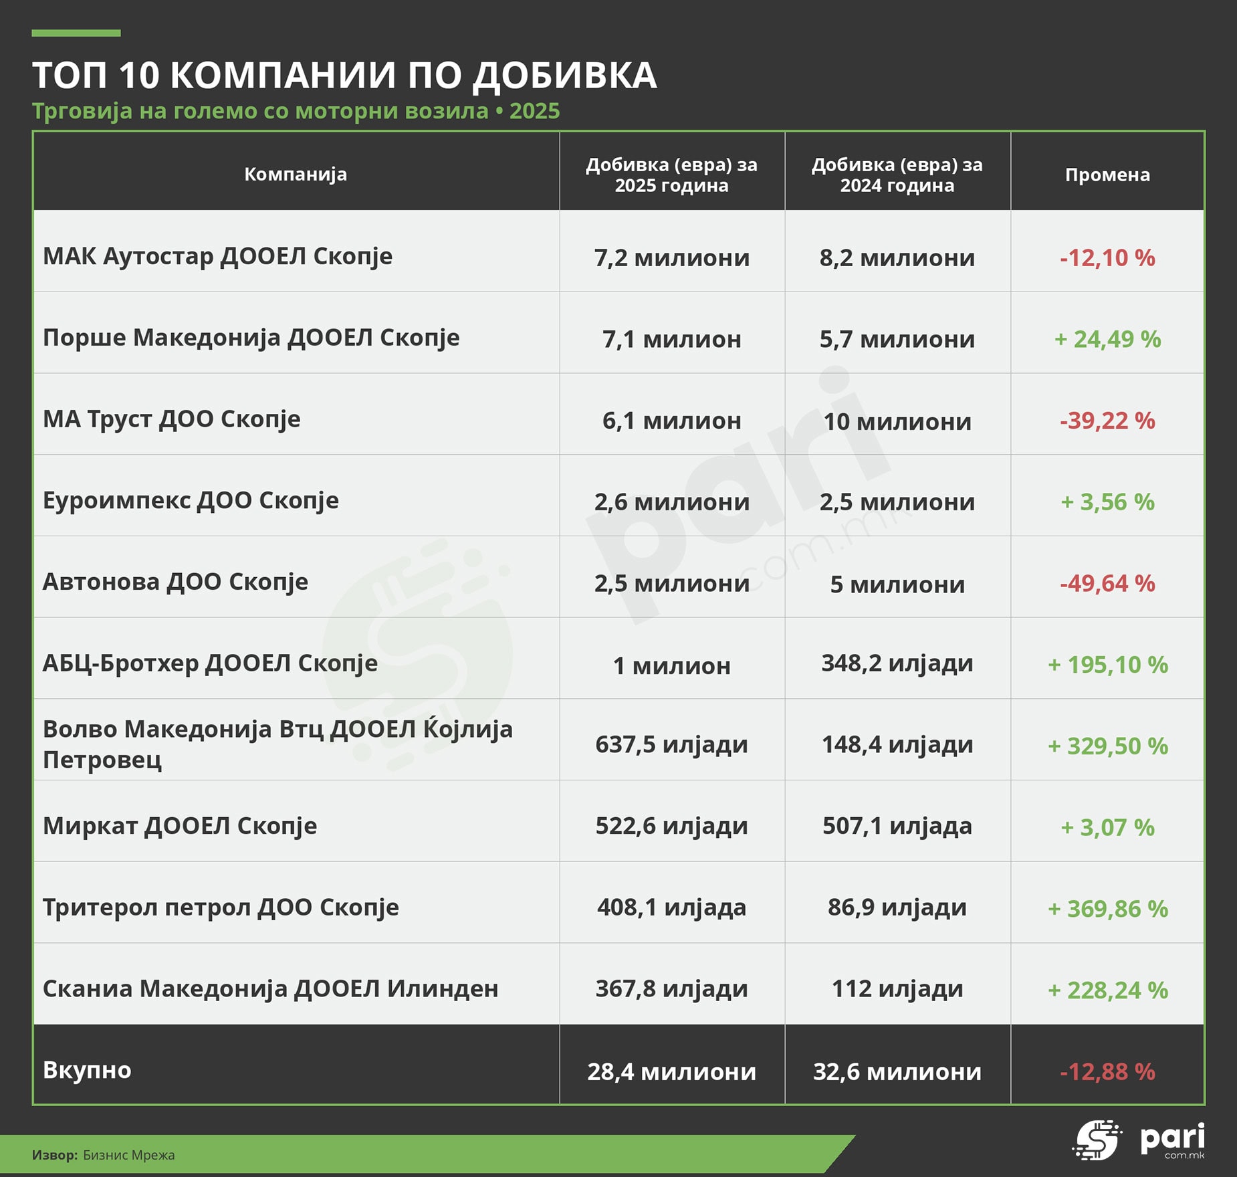The height and width of the screenshot is (1177, 1237).
Task: Click the '+ 228,24 %' change value
Action: point(1107,990)
